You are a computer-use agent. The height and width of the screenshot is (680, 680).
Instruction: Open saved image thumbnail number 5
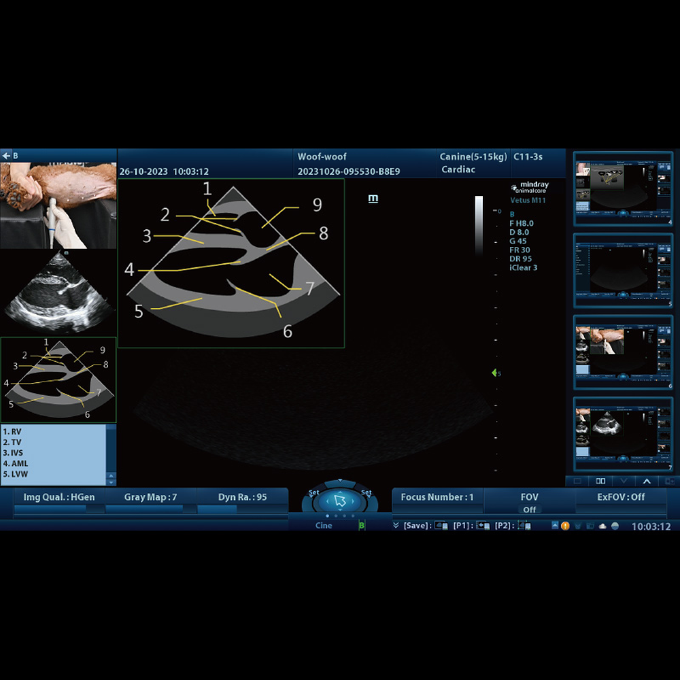click(x=623, y=271)
